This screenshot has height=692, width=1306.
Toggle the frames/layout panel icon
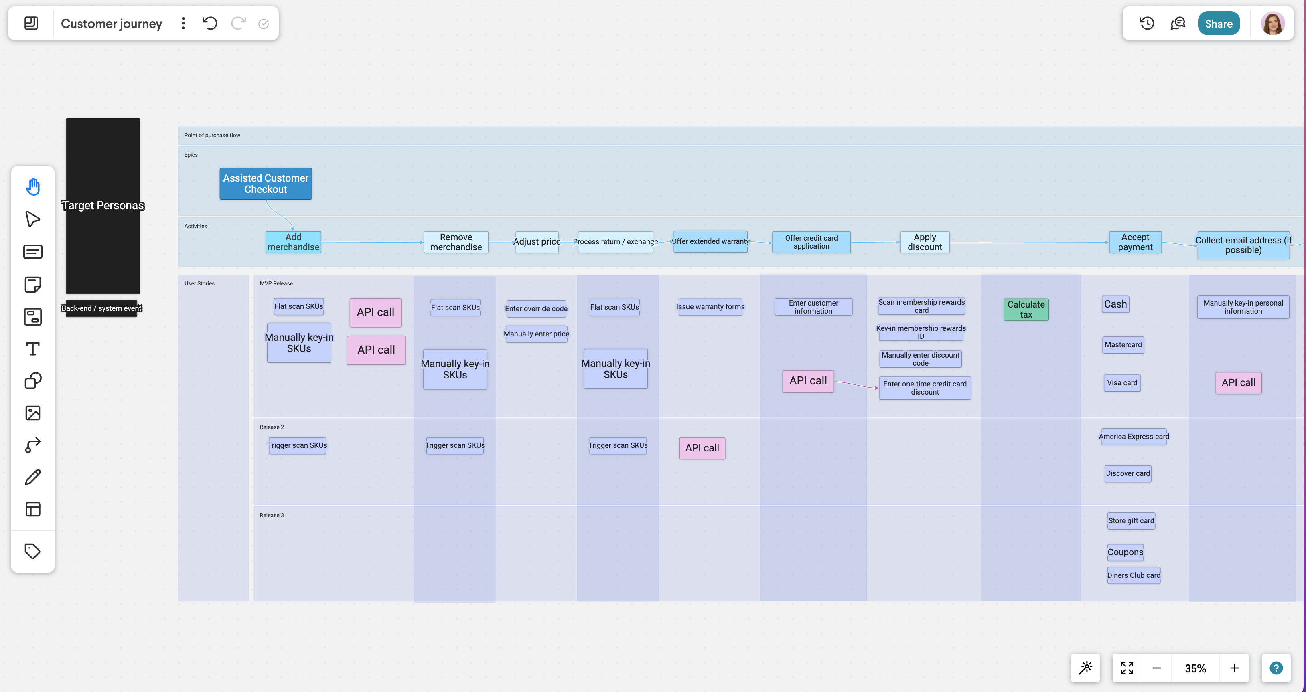pyautogui.click(x=33, y=509)
